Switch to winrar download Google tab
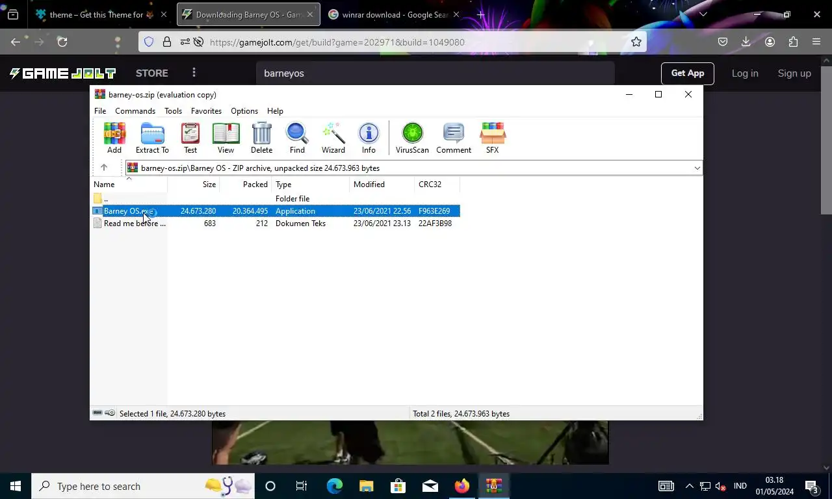Viewport: 832px width, 499px height. 394,14
